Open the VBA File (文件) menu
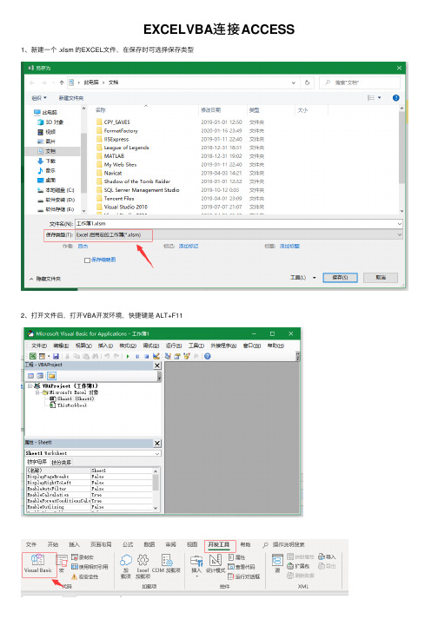Screen dimensions: 438x619 [x=39, y=346]
